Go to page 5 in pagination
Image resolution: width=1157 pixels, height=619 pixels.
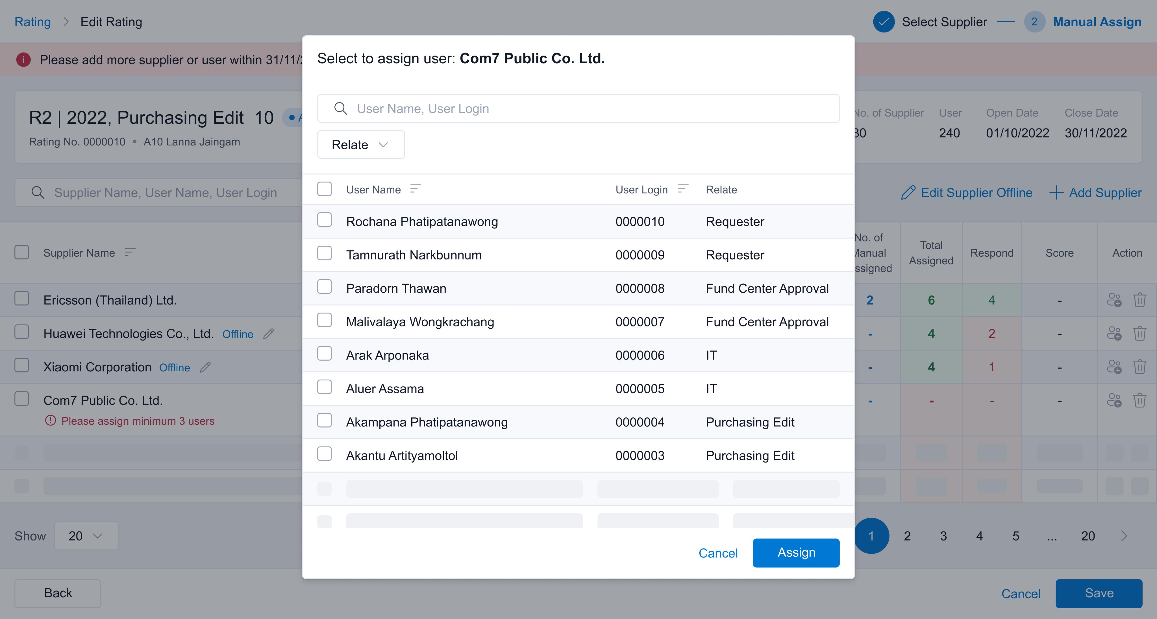pyautogui.click(x=1016, y=536)
